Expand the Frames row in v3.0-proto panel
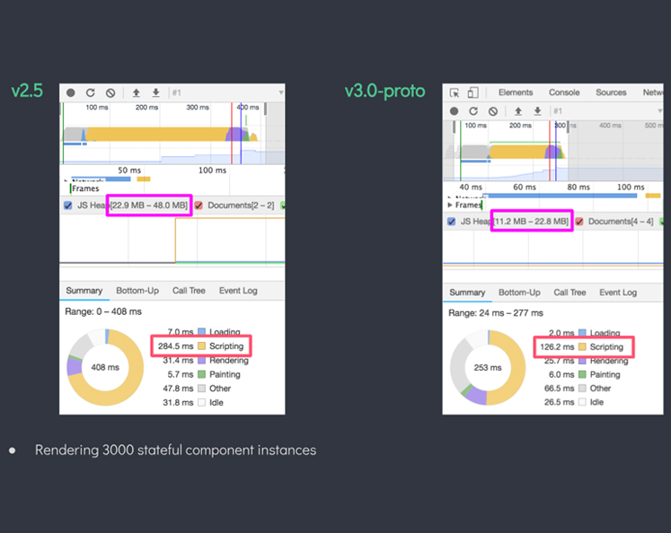 450,205
